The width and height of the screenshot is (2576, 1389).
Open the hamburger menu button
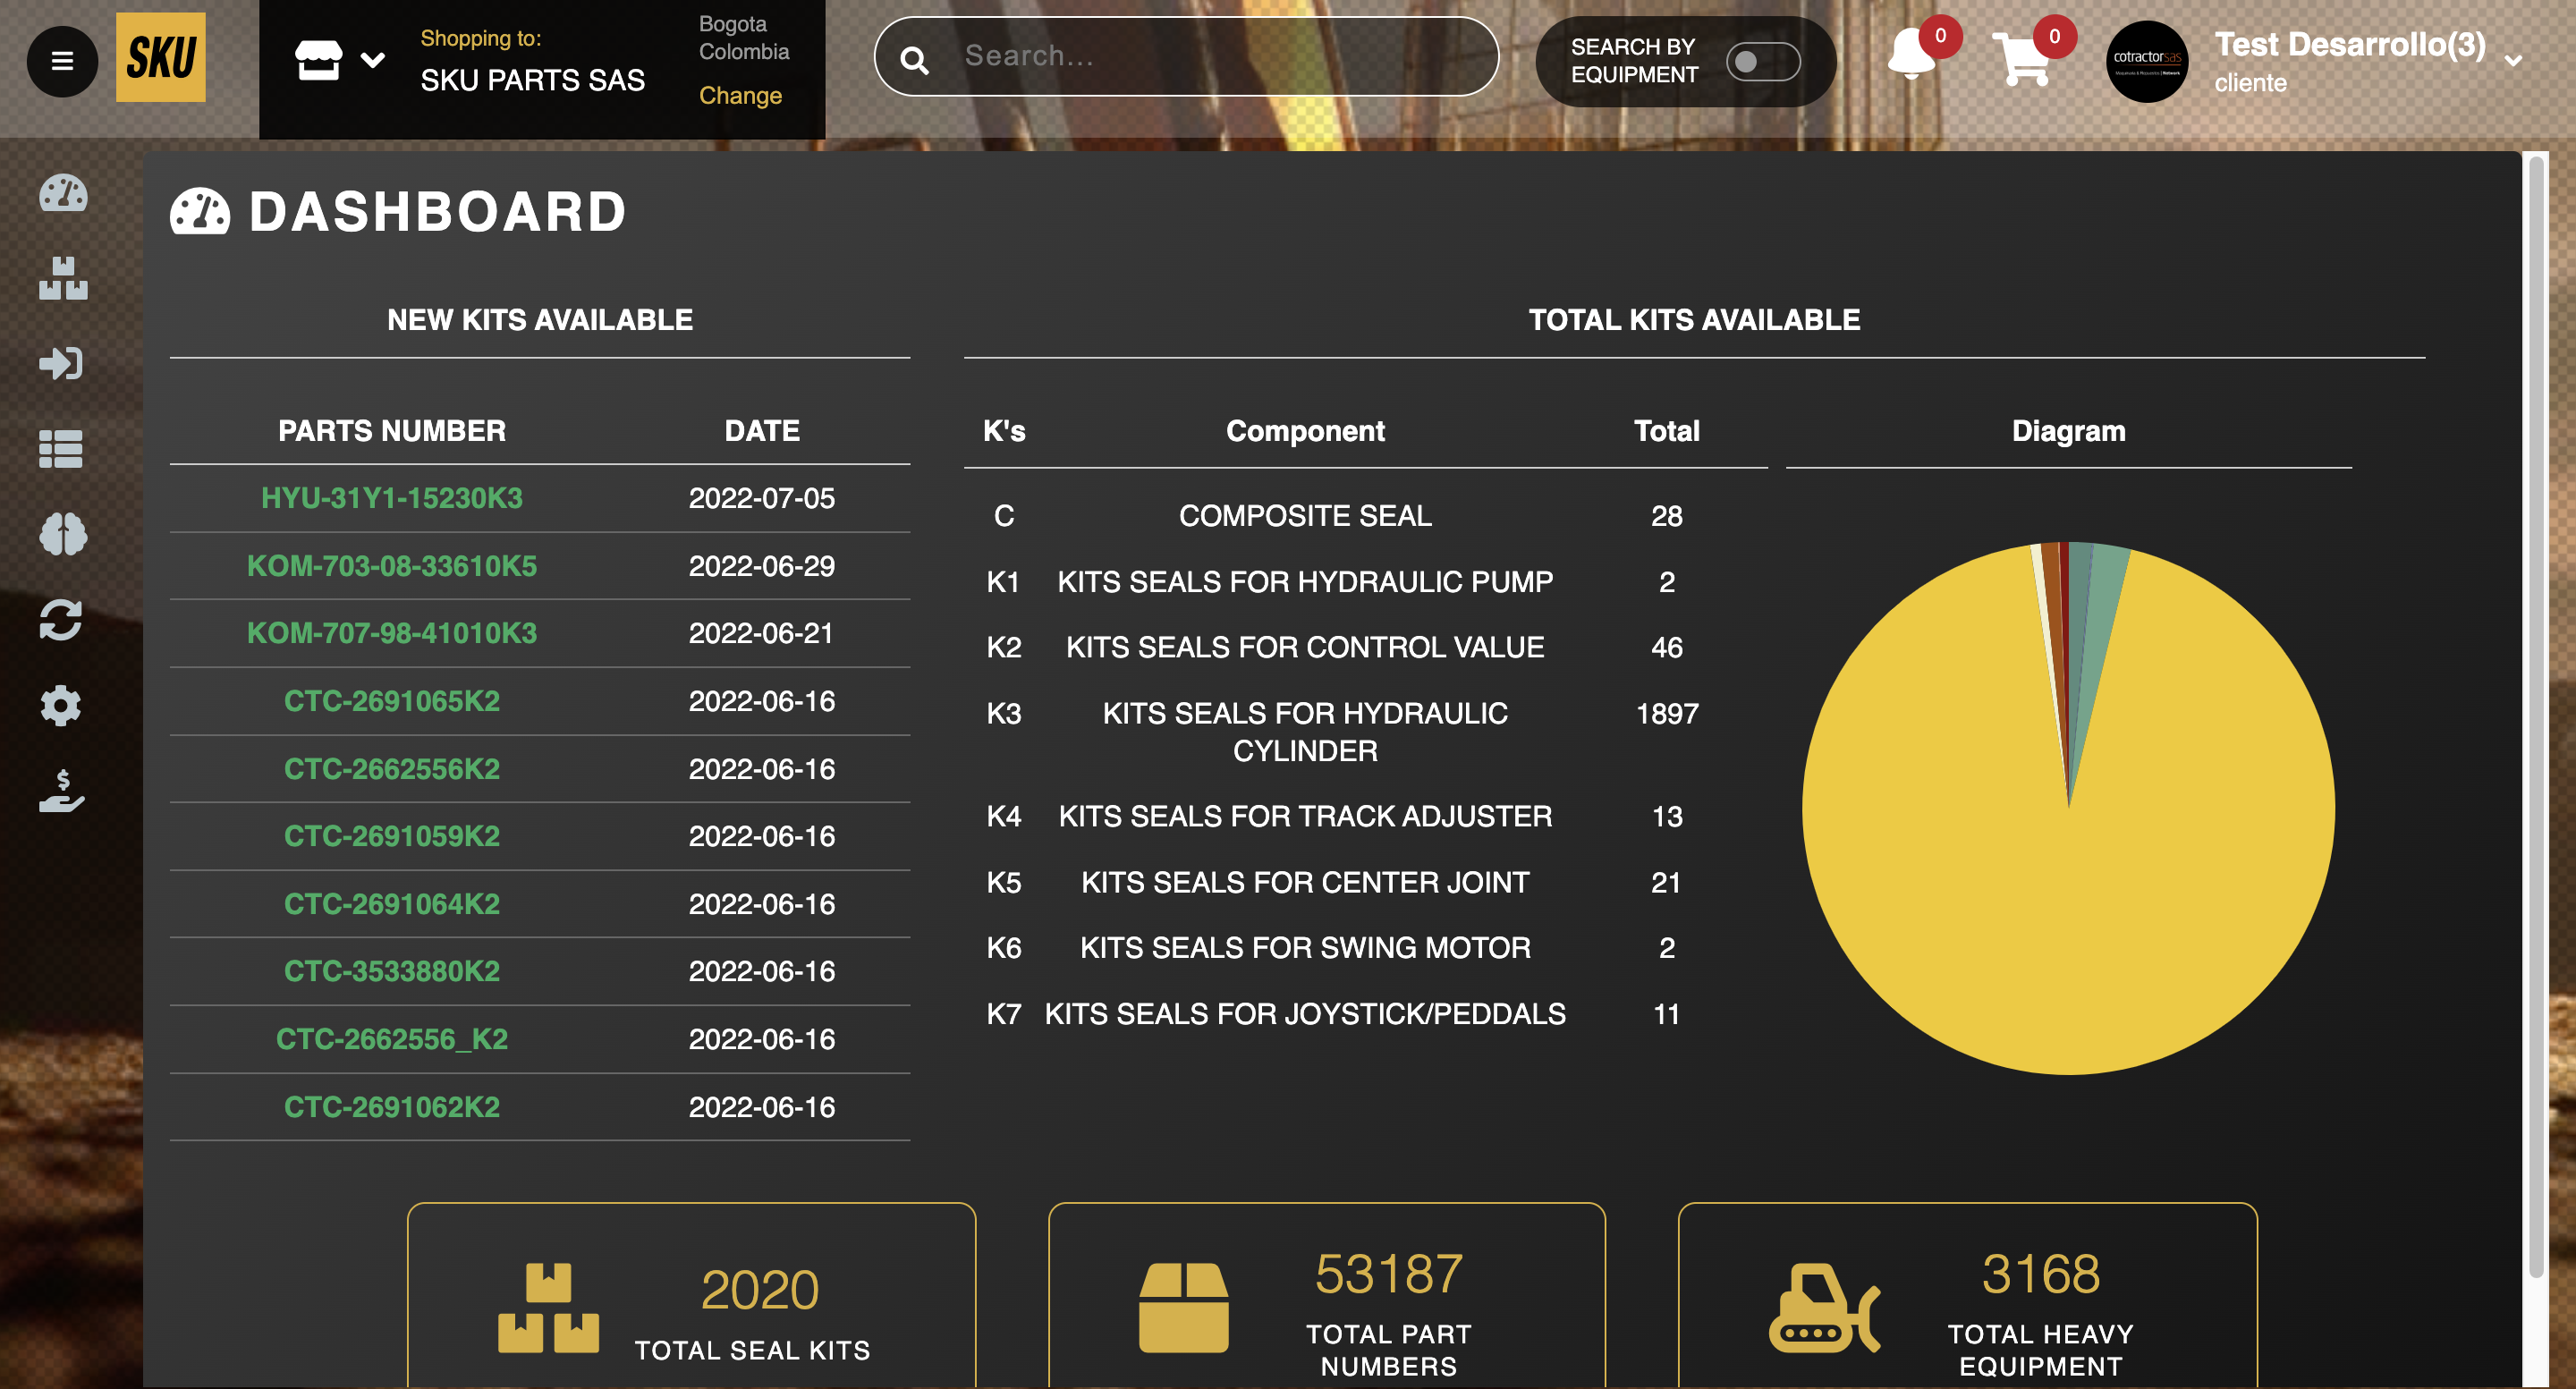[x=62, y=61]
